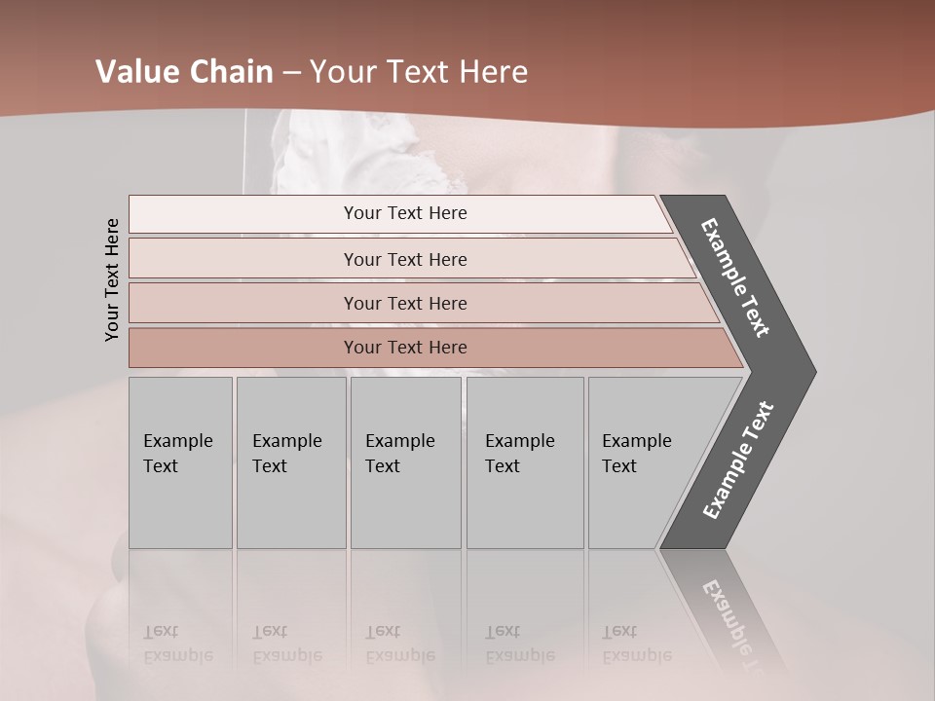Screen dimensions: 935x701
Task: Click the fourth "Example Text" box
Action: (x=524, y=462)
